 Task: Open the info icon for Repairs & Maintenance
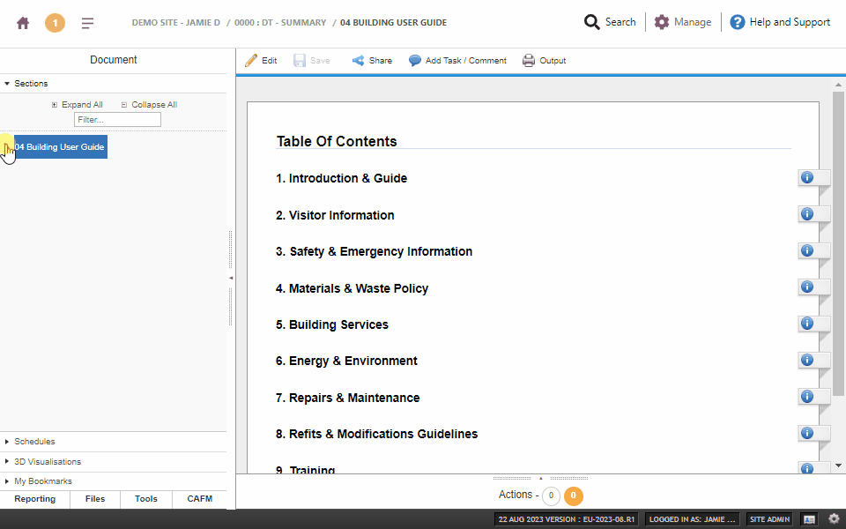click(807, 396)
